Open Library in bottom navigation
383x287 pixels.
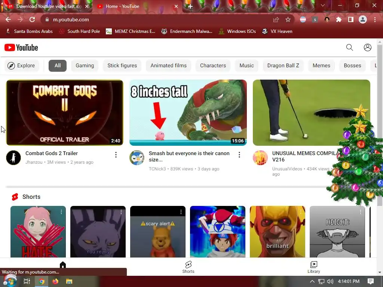tap(314, 267)
